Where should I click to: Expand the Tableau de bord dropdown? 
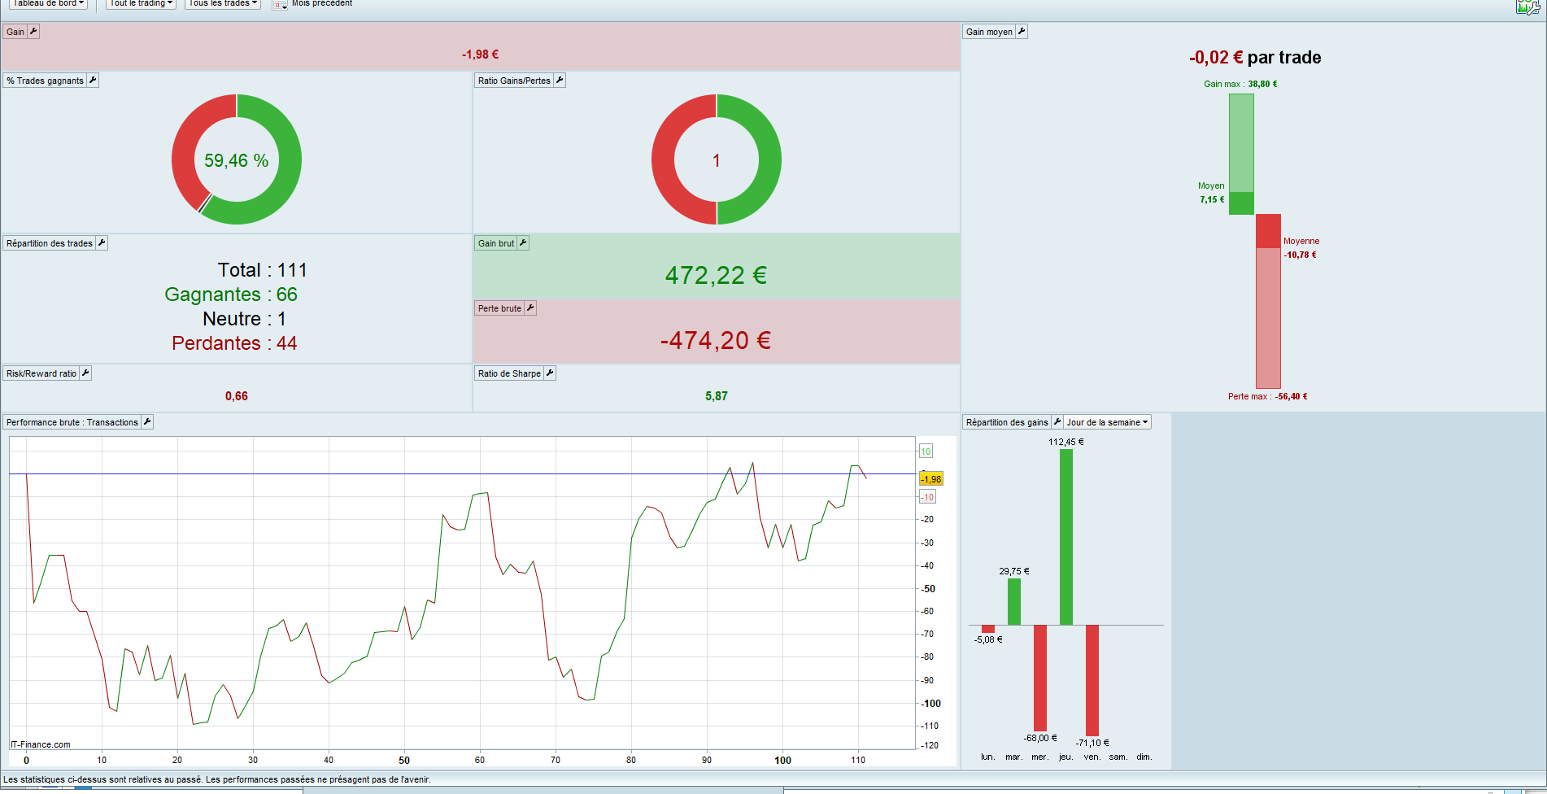(49, 4)
